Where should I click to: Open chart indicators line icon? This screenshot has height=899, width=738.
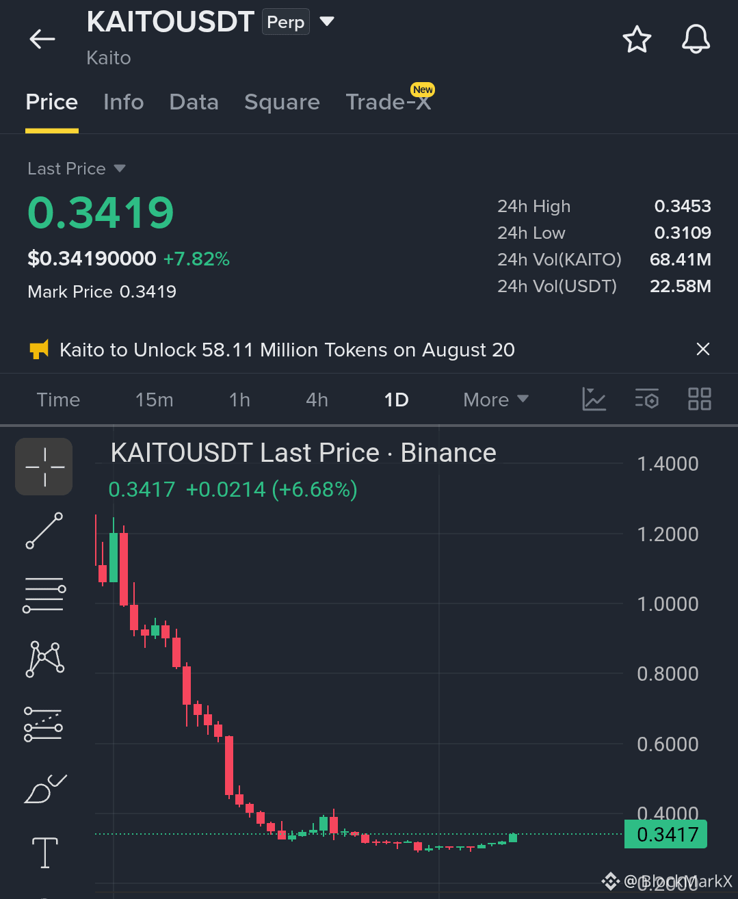coord(594,399)
